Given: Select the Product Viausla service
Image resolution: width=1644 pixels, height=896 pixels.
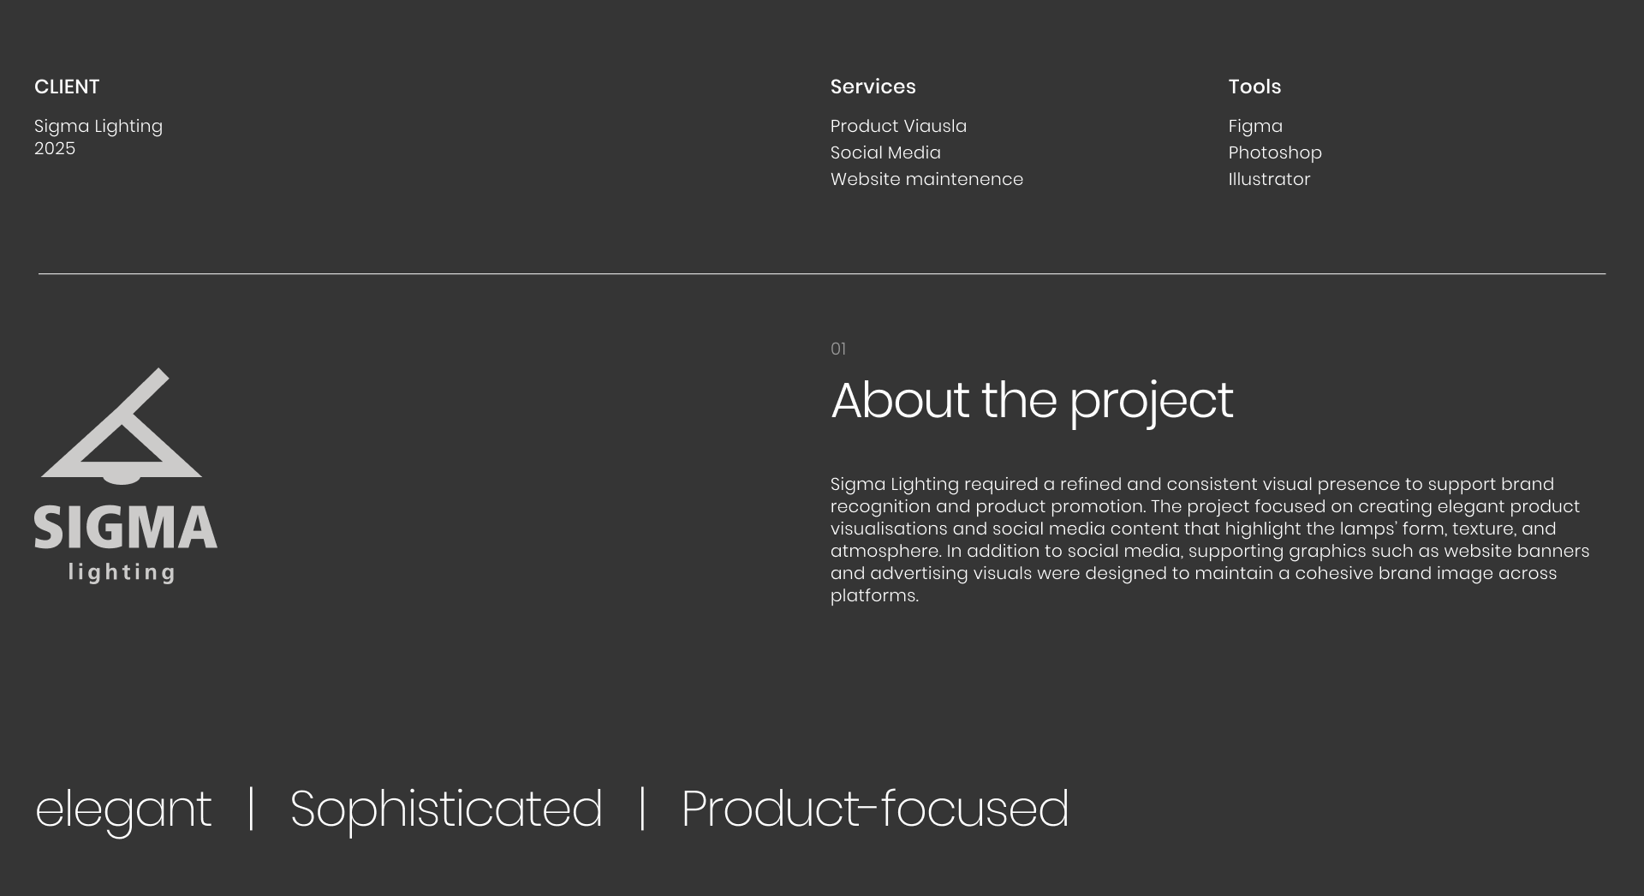Looking at the screenshot, I should pyautogui.click(x=898, y=126).
